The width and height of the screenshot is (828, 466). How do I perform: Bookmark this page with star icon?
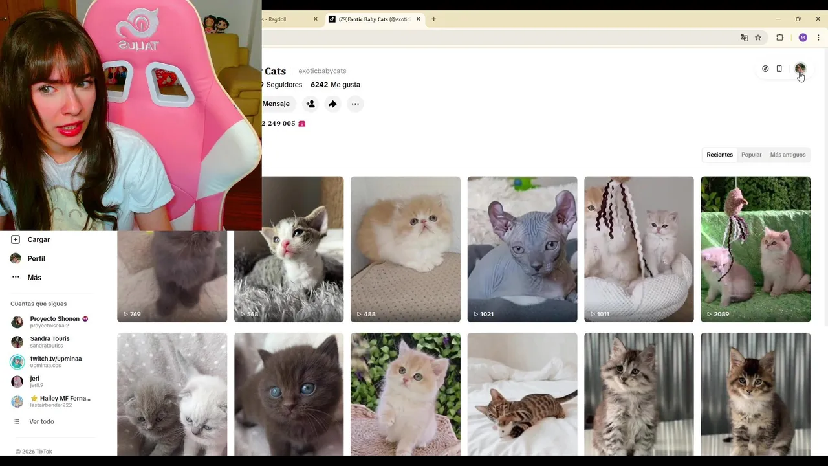(758, 38)
